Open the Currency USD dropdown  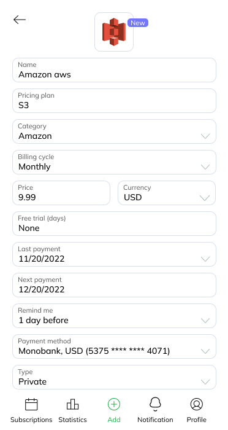167,193
